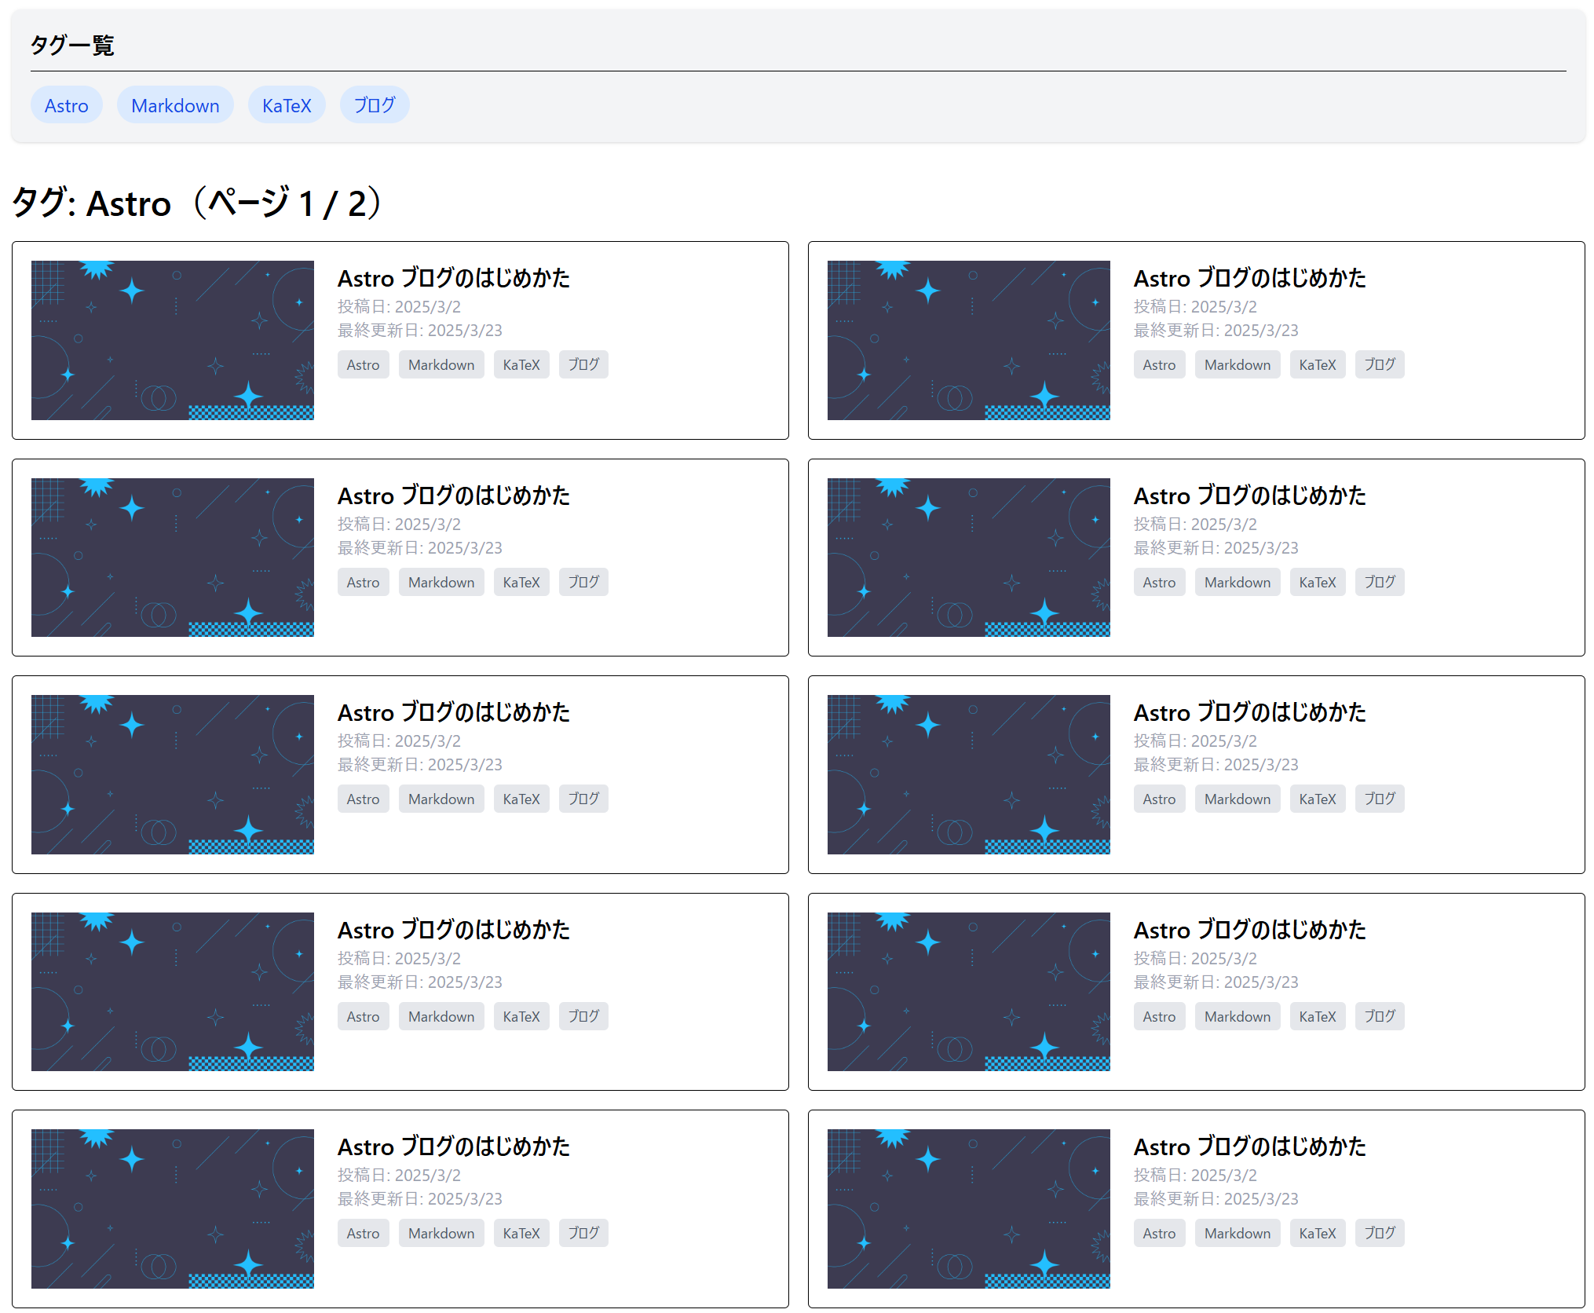This screenshot has height=1313, width=1594.
Task: Click title of second post in left column
Action: [453, 496]
